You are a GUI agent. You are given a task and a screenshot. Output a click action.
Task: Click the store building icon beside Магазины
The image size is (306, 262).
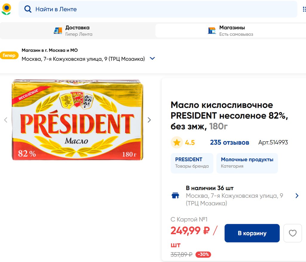click(212, 30)
